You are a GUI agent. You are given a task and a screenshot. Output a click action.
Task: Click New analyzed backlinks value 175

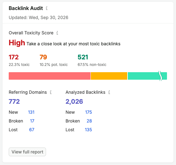88,112
